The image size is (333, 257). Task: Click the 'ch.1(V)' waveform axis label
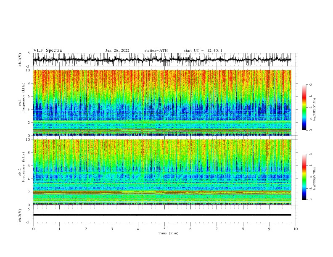click(20, 60)
